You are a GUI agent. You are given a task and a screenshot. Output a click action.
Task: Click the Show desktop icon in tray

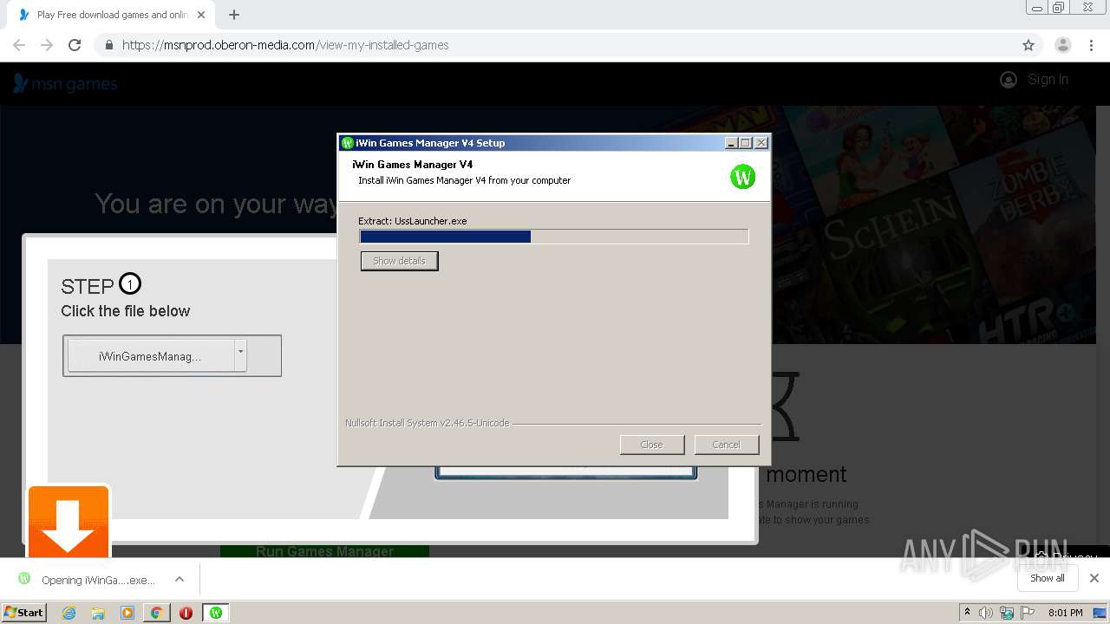click(1100, 613)
